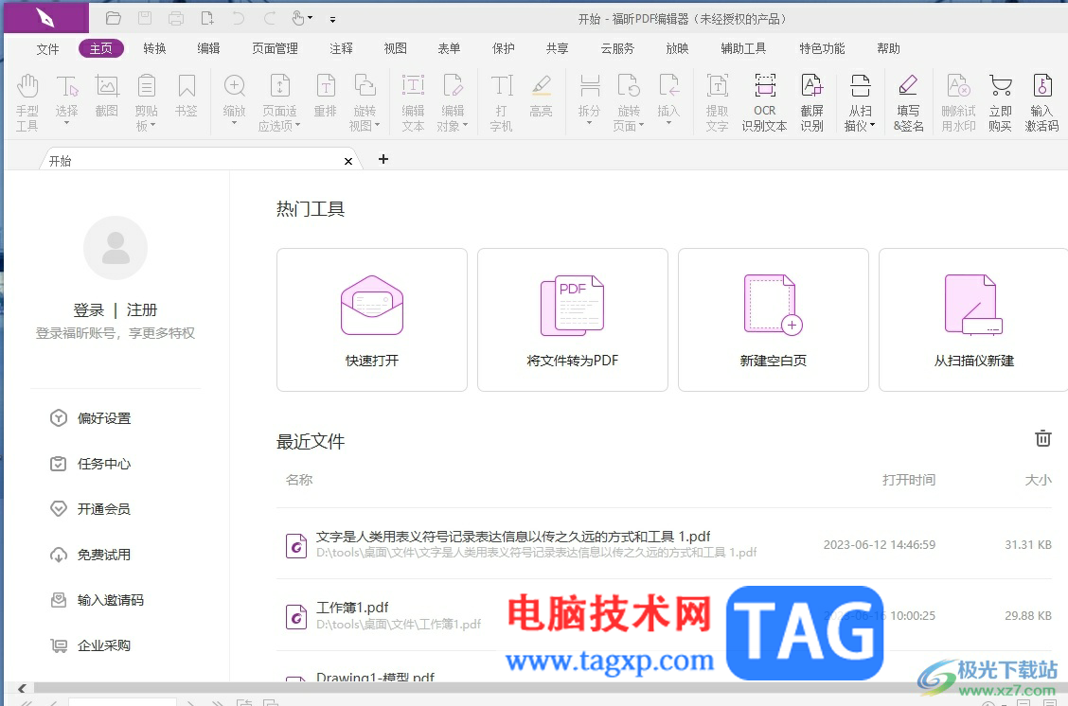
Task: Expand Rotate Pages dropdown (旋转页面)
Action: (642, 125)
